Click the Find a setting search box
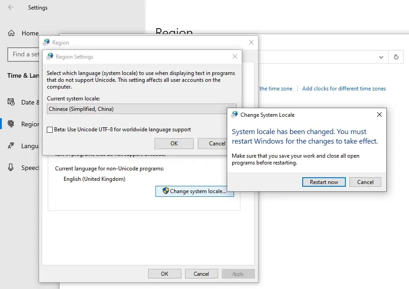 coord(24,55)
